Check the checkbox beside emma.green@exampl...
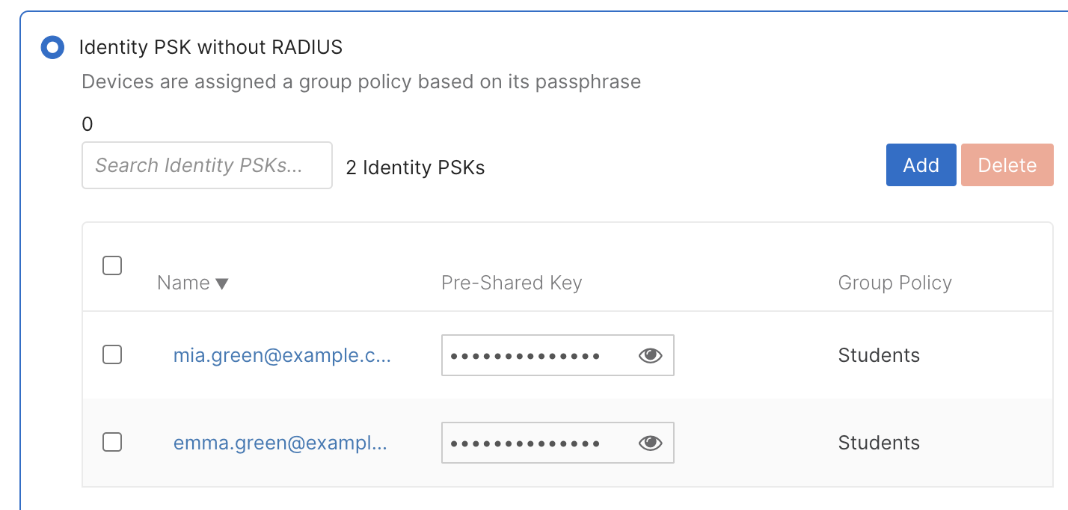This screenshot has width=1068, height=510. pos(111,442)
